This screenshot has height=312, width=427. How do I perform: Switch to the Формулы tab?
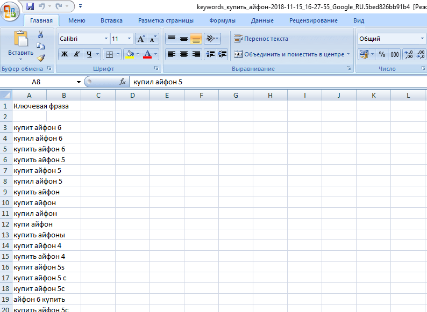click(x=222, y=20)
